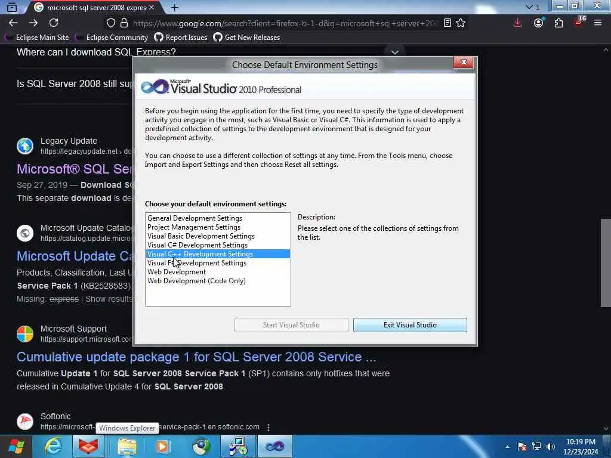Open Eclipse Community bookmark
Image resolution: width=611 pixels, height=458 pixels.
[x=112, y=38]
